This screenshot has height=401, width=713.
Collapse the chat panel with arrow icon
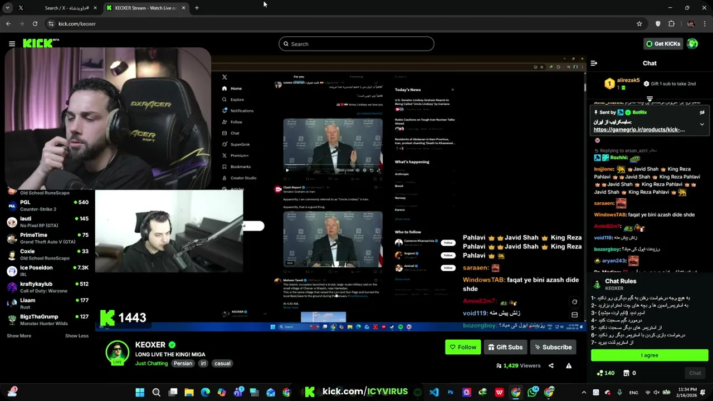pyautogui.click(x=594, y=63)
